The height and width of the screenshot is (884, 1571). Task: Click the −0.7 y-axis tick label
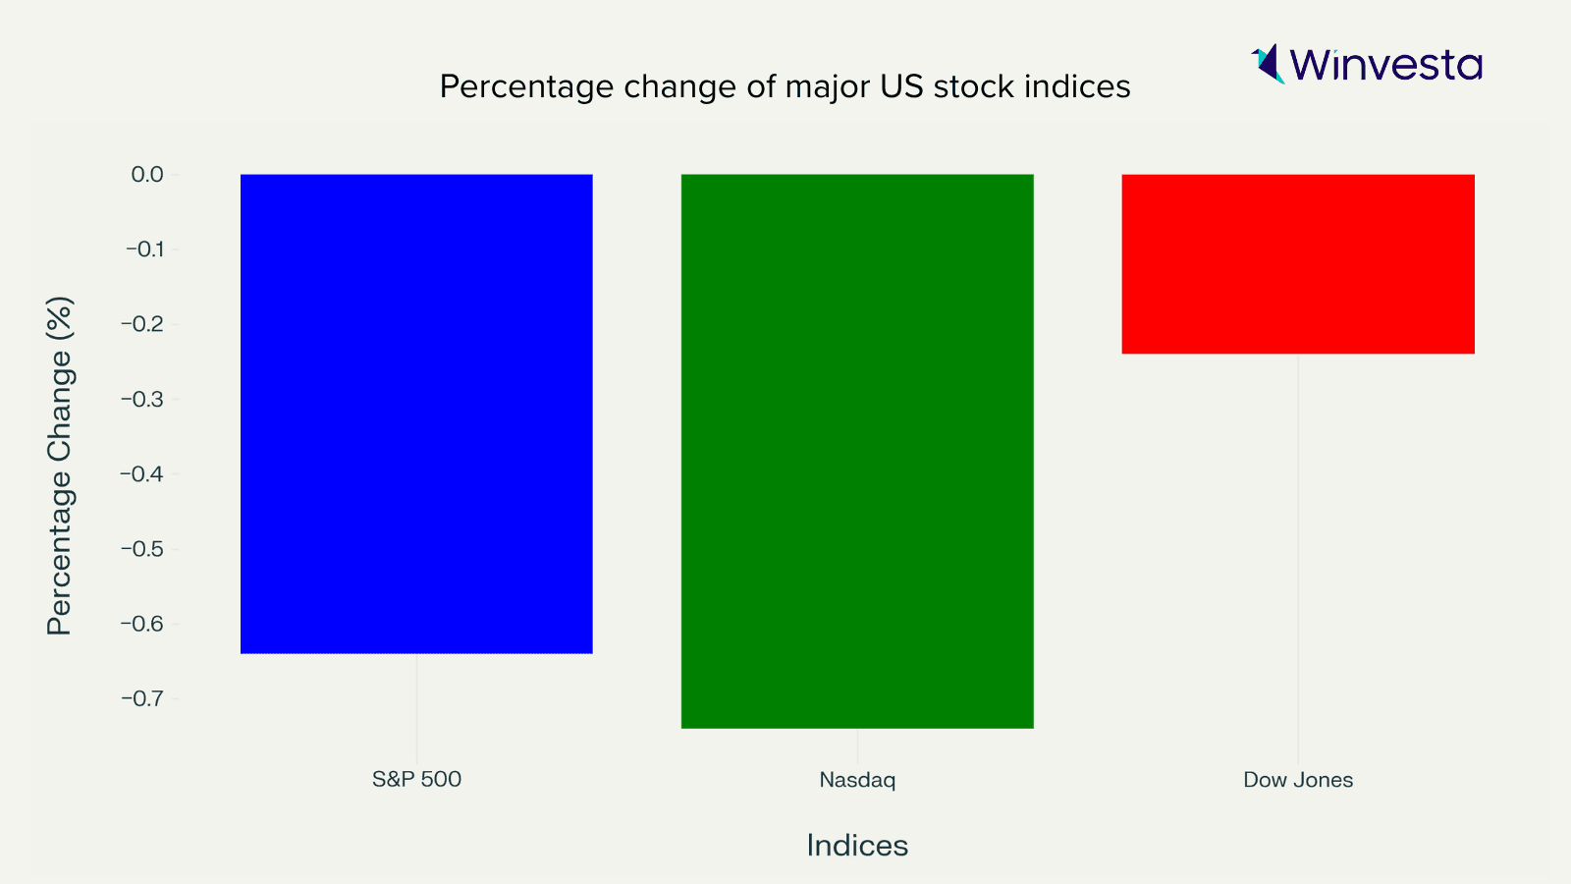point(144,698)
